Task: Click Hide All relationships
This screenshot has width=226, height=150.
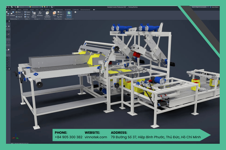Action: [19, 17]
